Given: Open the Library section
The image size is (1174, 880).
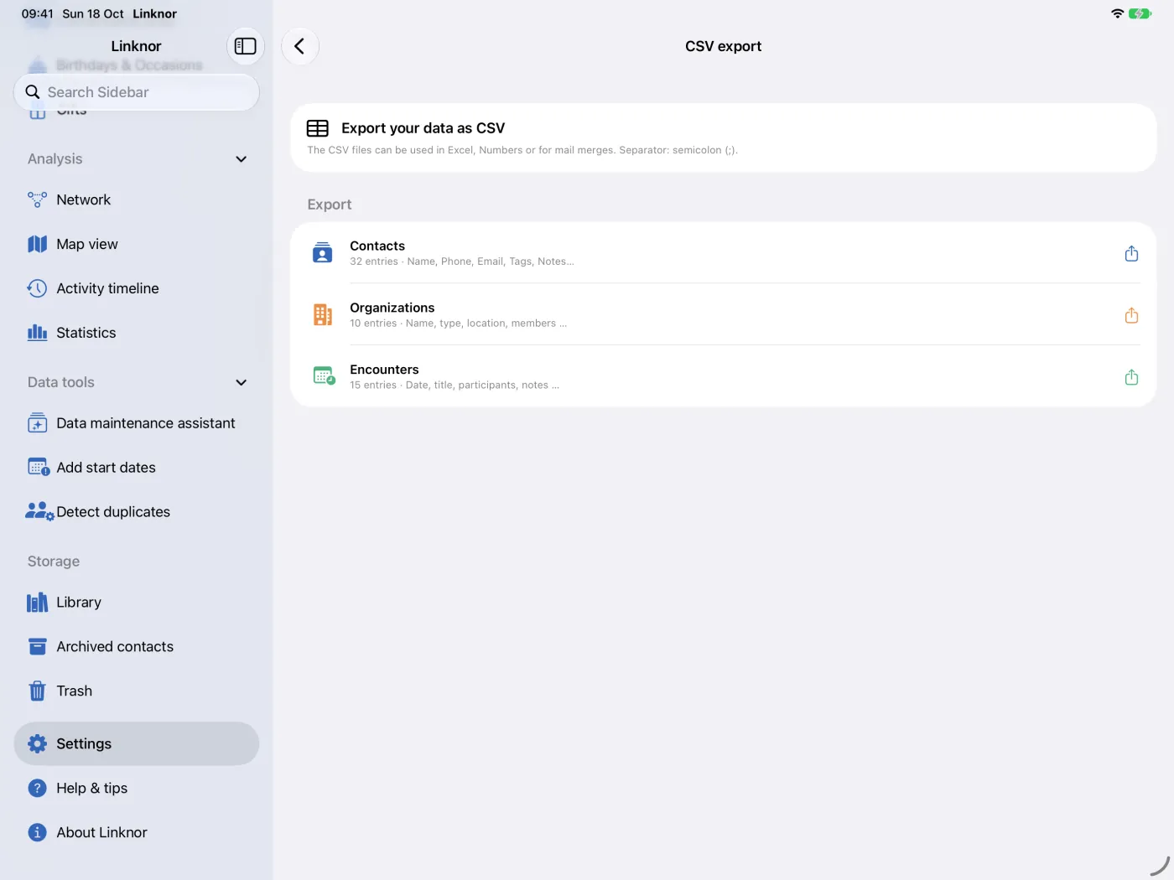Looking at the screenshot, I should pyautogui.click(x=137, y=603).
